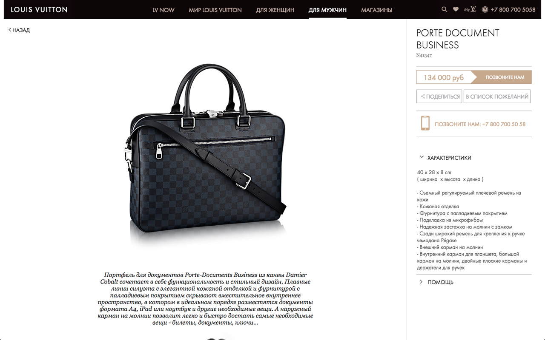Click the share icon in ПОДЕЛИТЬСЯ button

[x=423, y=96]
